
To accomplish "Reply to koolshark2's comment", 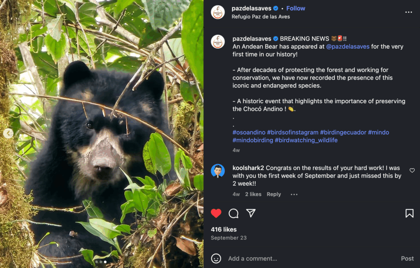I will (x=274, y=194).
